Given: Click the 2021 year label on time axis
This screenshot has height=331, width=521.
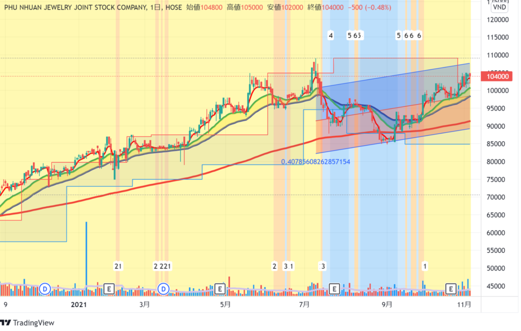Looking at the screenshot, I should [79, 305].
